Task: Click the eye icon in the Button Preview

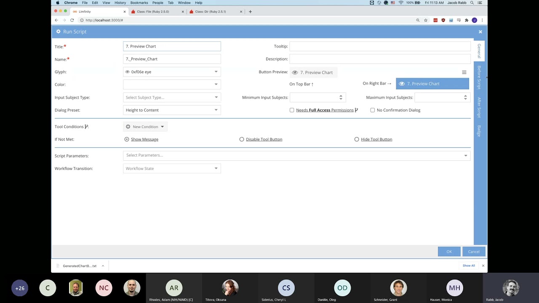Action: pyautogui.click(x=295, y=72)
